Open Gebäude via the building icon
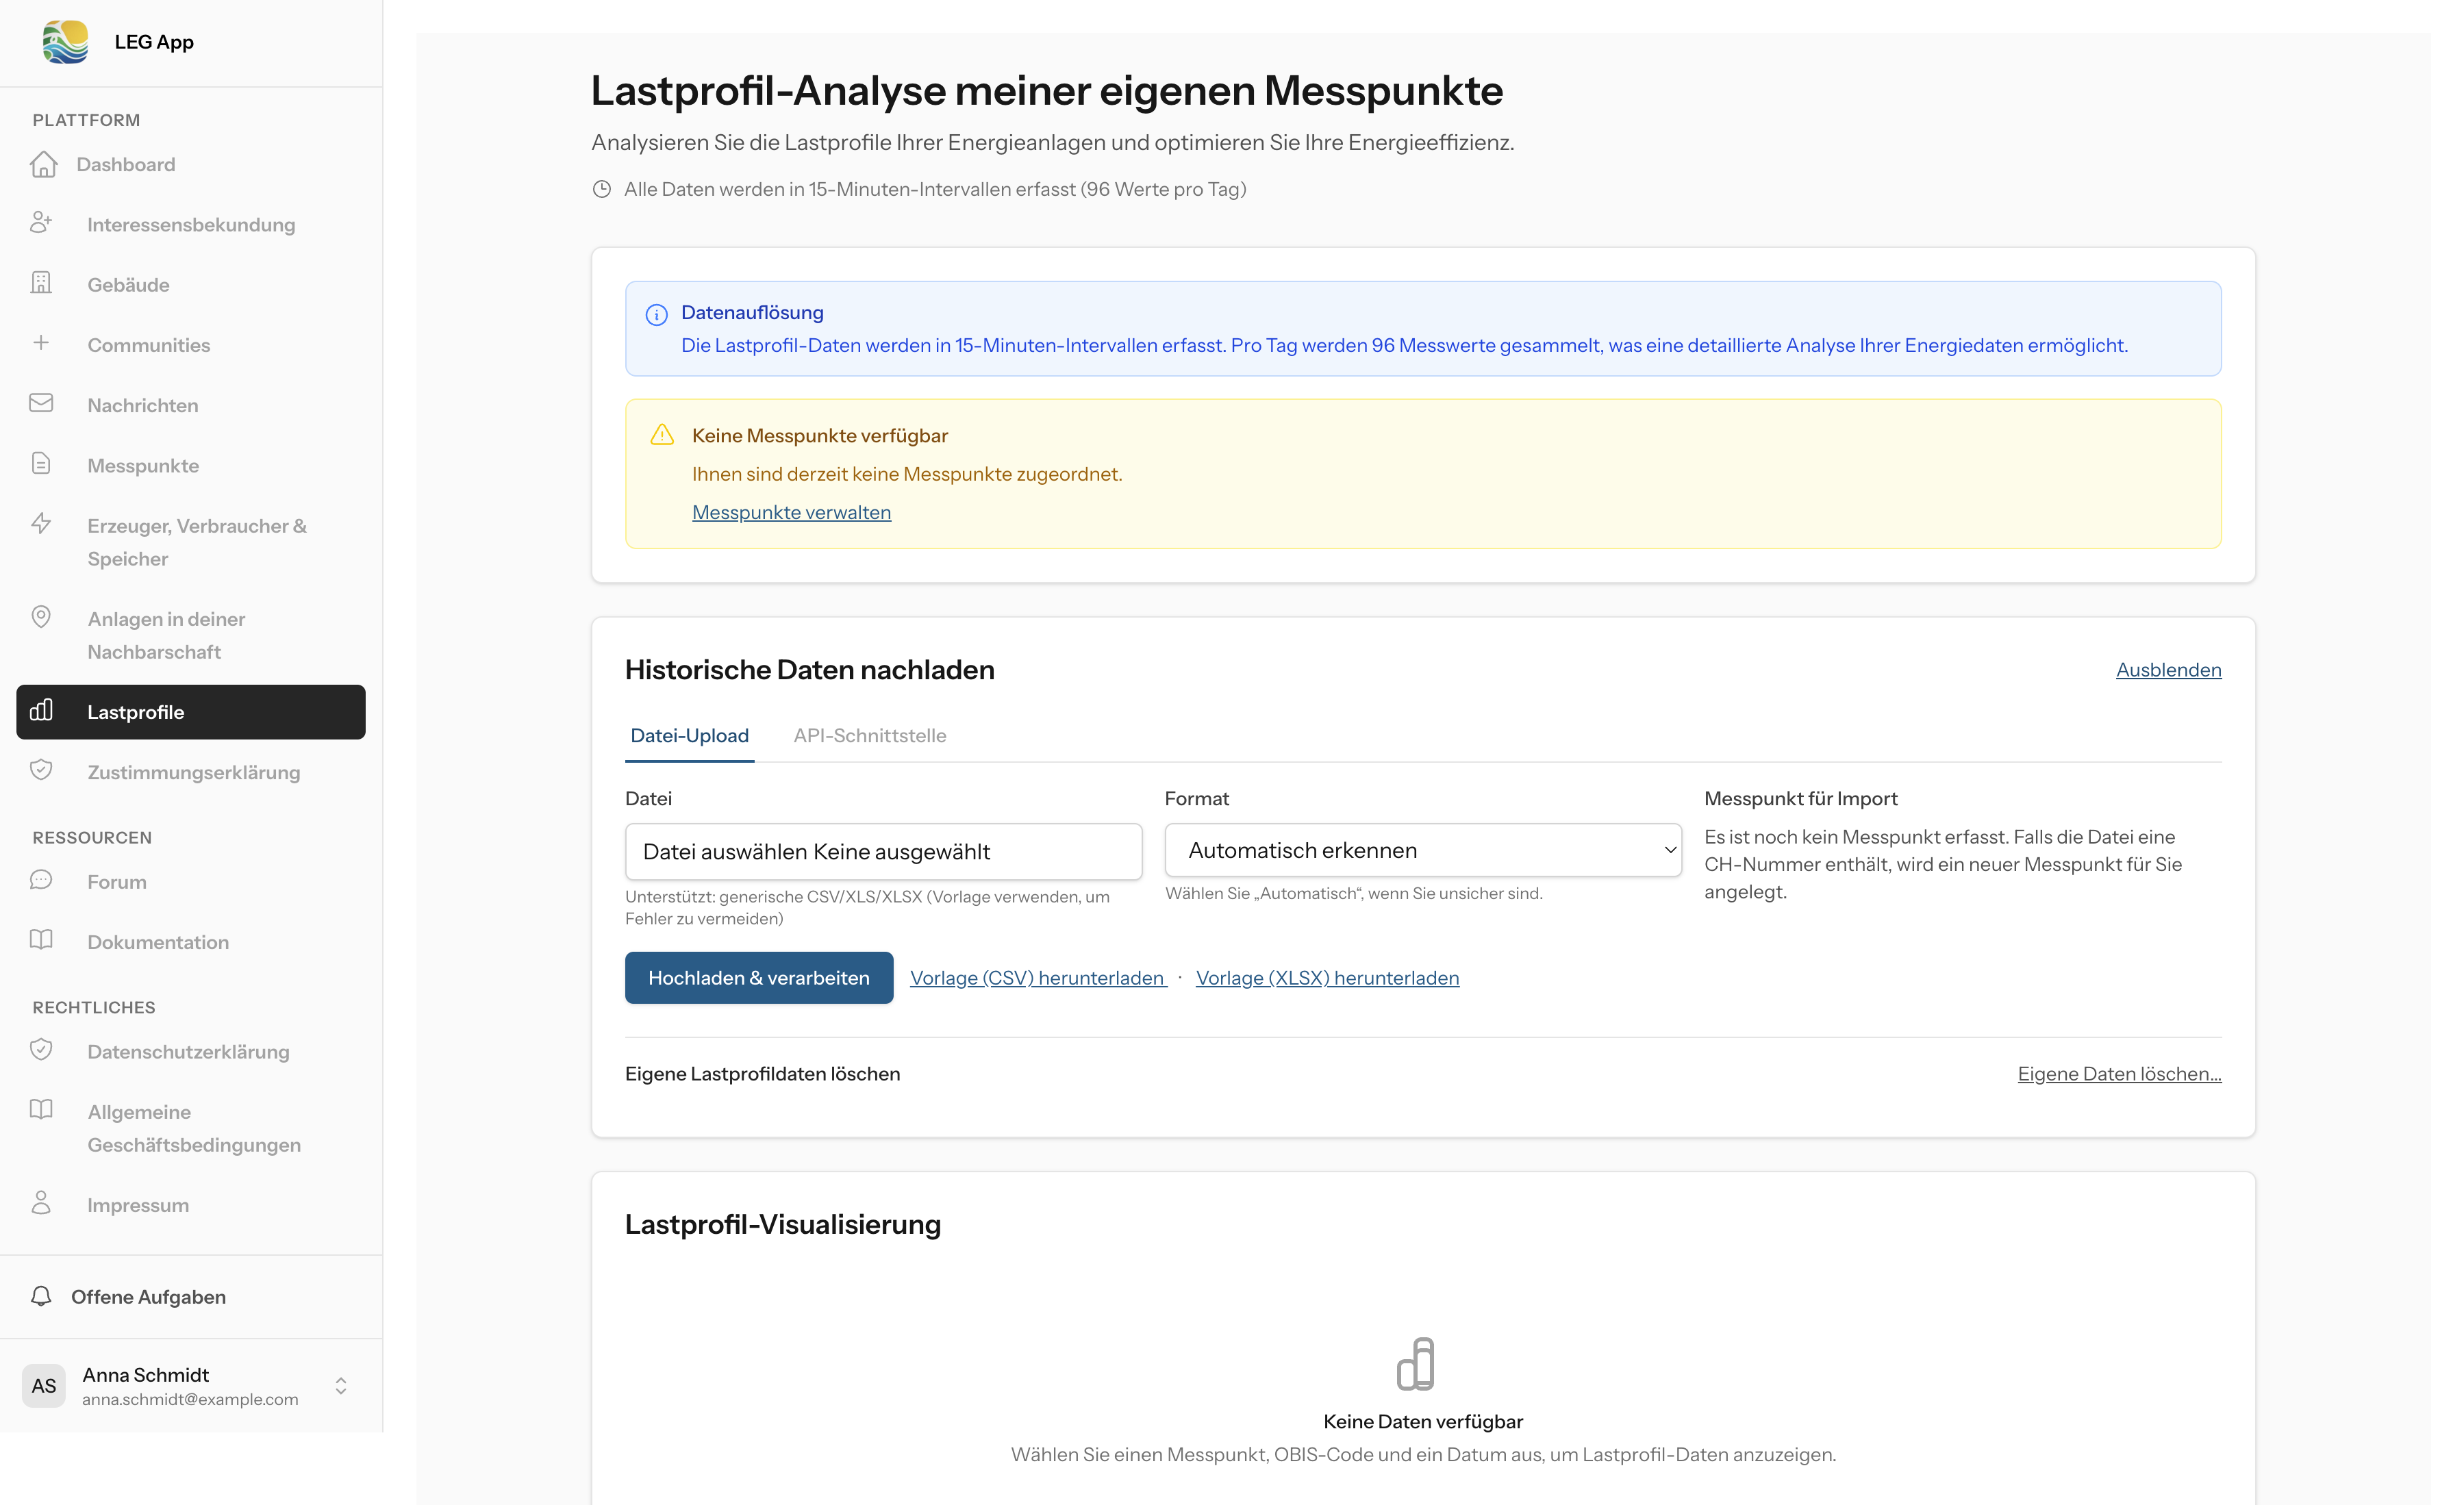Viewport: 2464px width, 1505px height. (41, 283)
